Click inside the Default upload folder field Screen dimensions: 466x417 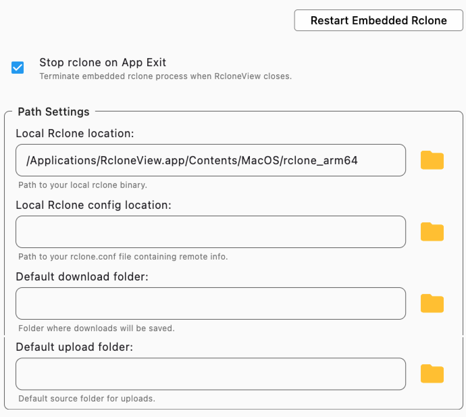coord(210,374)
